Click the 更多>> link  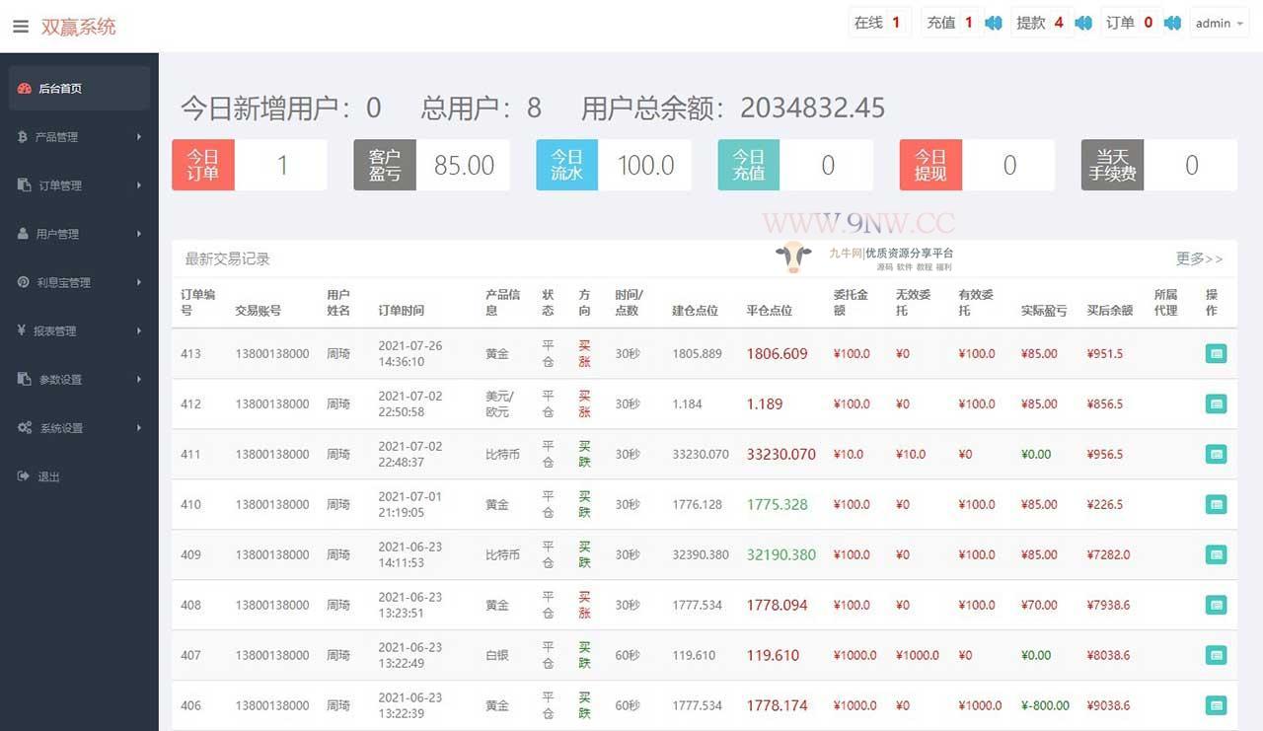coord(1198,258)
